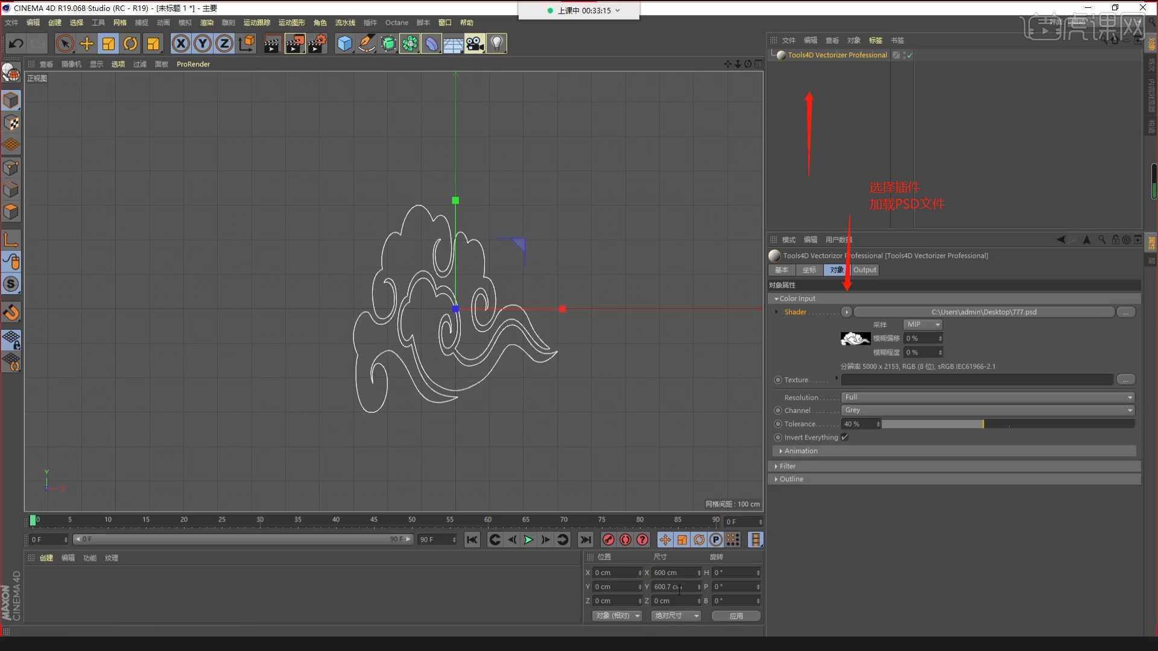Toggle the Texture radio button
Image resolution: width=1158 pixels, height=651 pixels.
pyautogui.click(x=778, y=380)
